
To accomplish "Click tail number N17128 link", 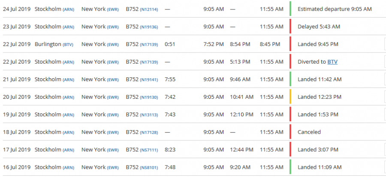I will click(x=149, y=132).
